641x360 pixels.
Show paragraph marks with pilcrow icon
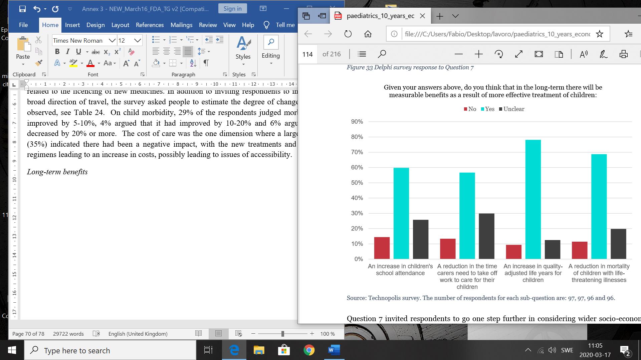[206, 63]
